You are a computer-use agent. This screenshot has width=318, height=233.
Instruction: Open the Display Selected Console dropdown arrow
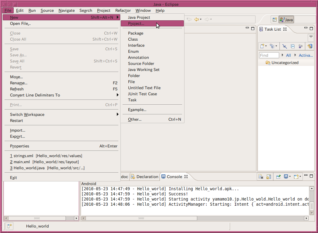pyautogui.click(x=290, y=177)
